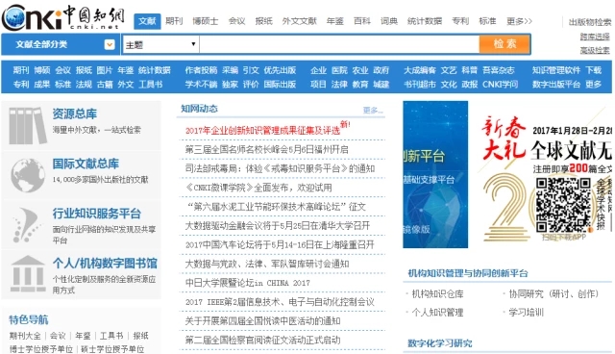Click the QR code image
The width and height of the screenshot is (615, 354).
(x=563, y=205)
